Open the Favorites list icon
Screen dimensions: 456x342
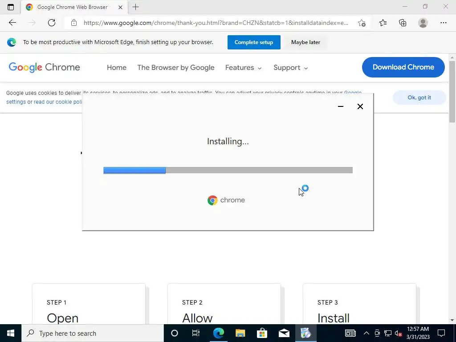point(383,23)
